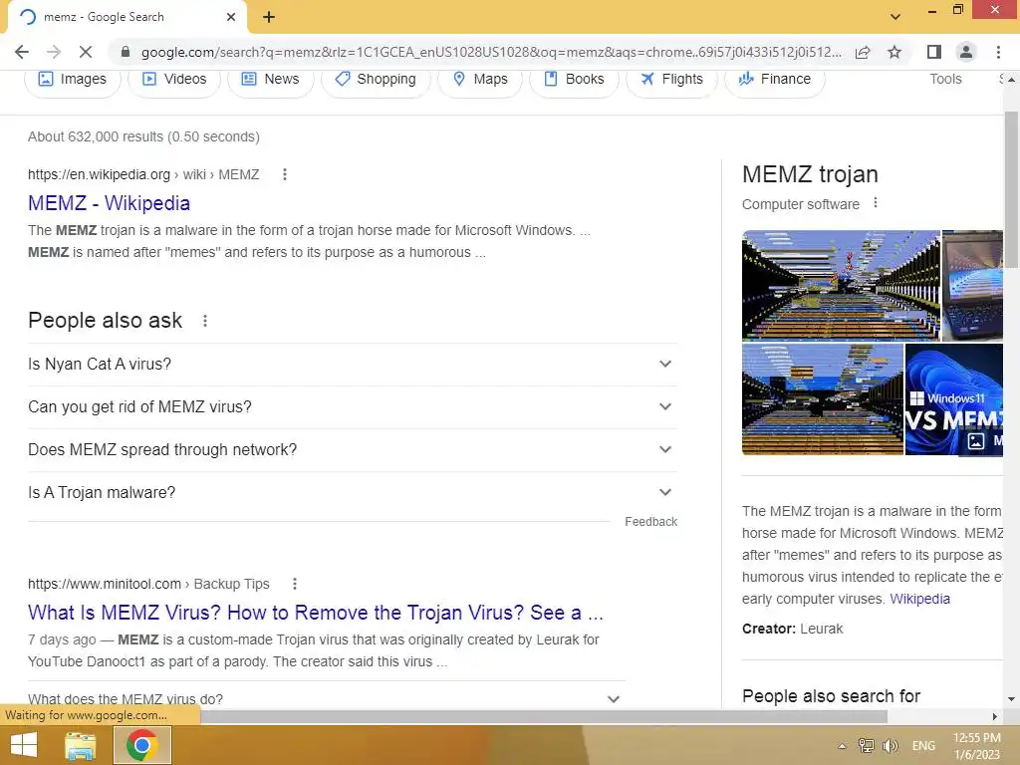The width and height of the screenshot is (1020, 765).
Task: Open options beside People also ask
Action: pos(205,321)
